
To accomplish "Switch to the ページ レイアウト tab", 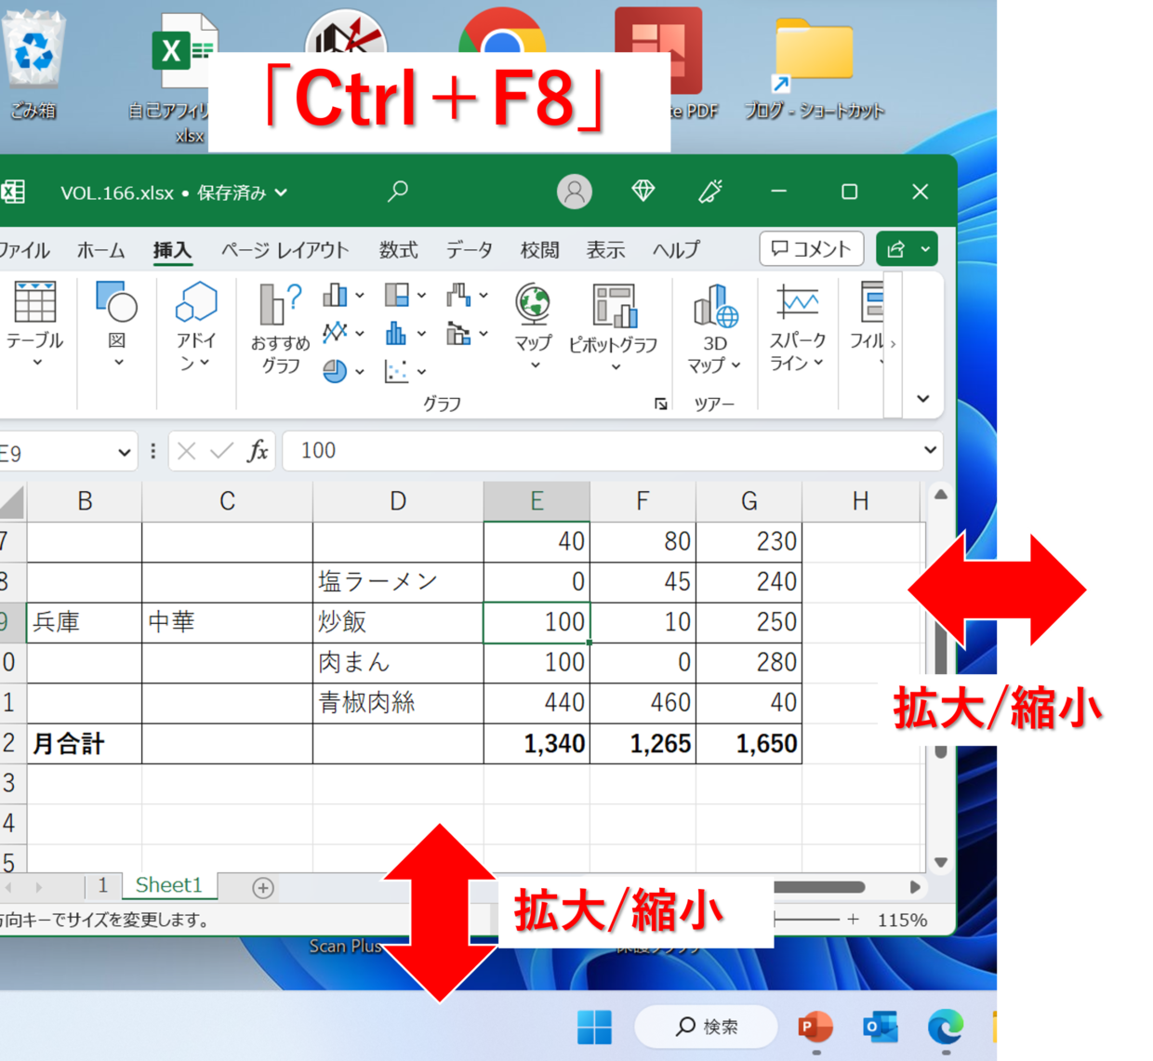I will 285,250.
